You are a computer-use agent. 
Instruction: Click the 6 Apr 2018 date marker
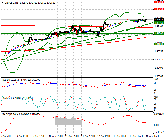pos(7,136)
